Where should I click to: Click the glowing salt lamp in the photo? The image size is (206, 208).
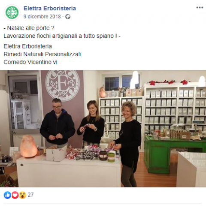(29, 146)
